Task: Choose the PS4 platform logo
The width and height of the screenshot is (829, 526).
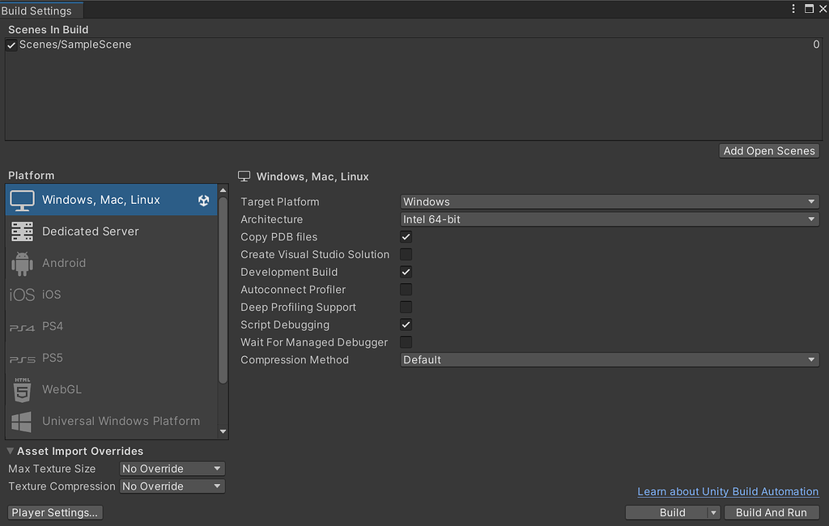Action: click(x=22, y=327)
